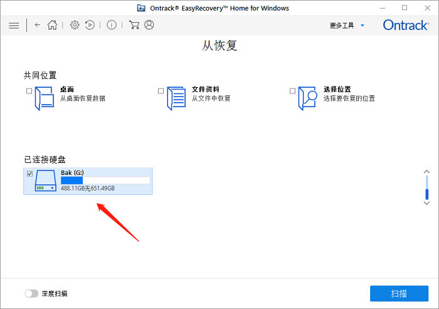
Task: Open the user account icon
Action: click(x=149, y=25)
